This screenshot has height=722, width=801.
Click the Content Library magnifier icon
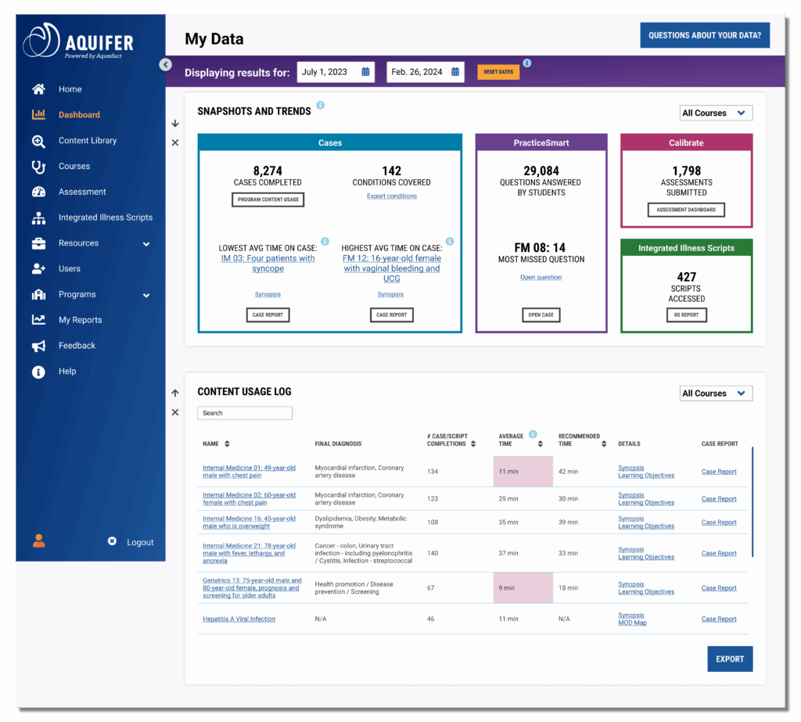[x=38, y=142]
